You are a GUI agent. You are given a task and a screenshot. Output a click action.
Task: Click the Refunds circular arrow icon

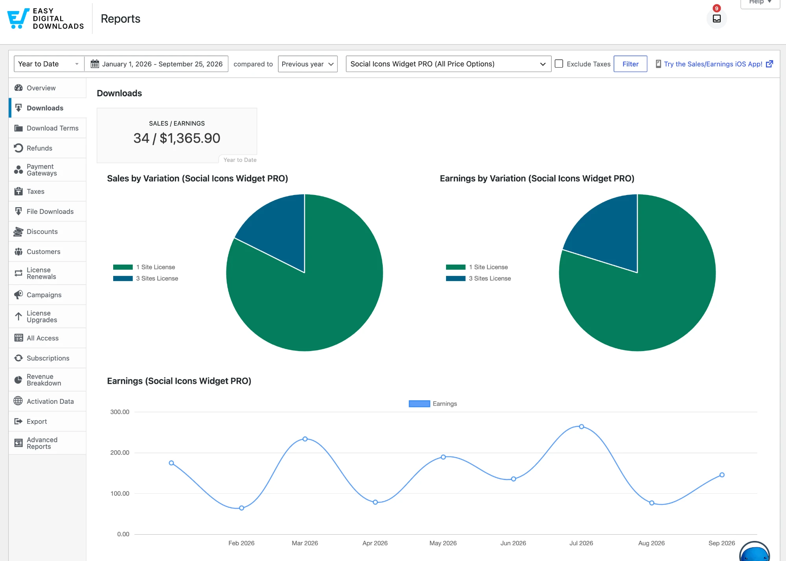click(18, 148)
